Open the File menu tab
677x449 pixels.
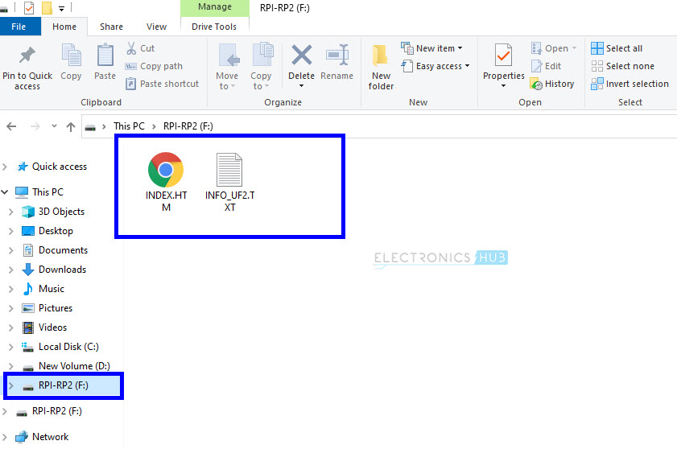[19, 27]
